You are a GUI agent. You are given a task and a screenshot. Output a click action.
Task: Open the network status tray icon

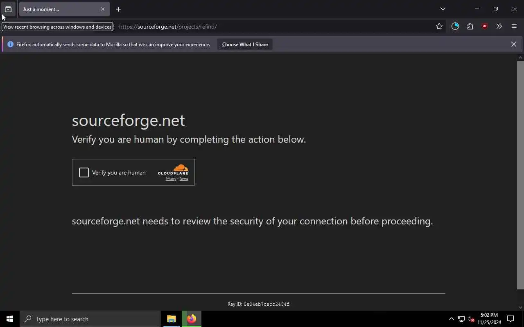click(x=461, y=319)
